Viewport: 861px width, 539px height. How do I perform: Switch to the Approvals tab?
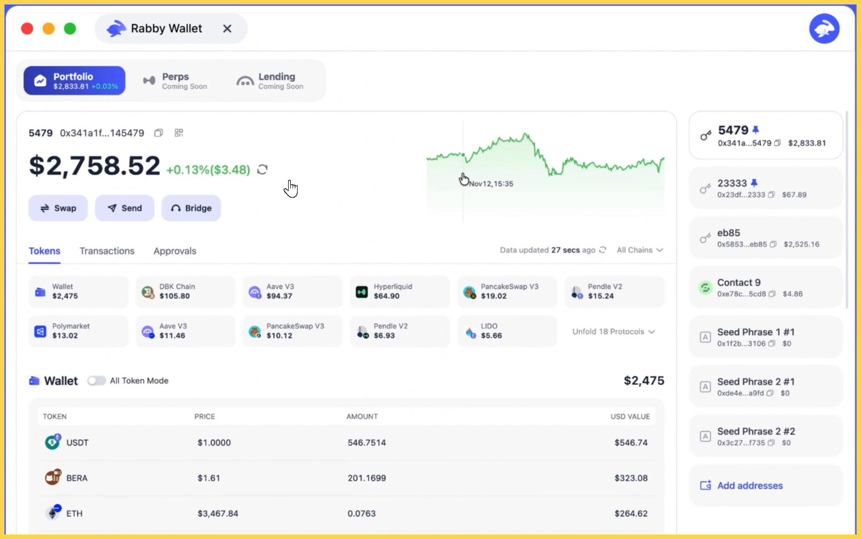[x=175, y=251]
